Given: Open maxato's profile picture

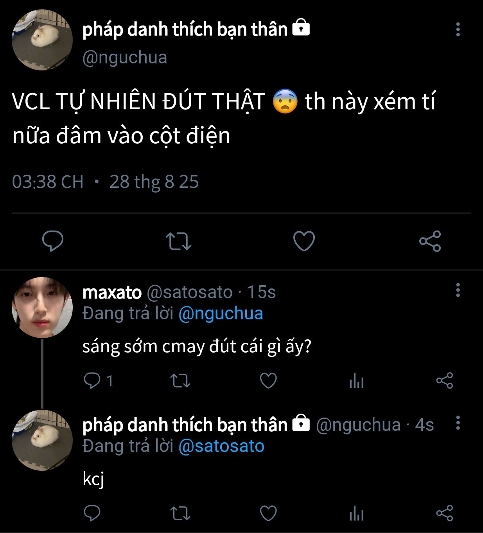Looking at the screenshot, I should 42,308.
